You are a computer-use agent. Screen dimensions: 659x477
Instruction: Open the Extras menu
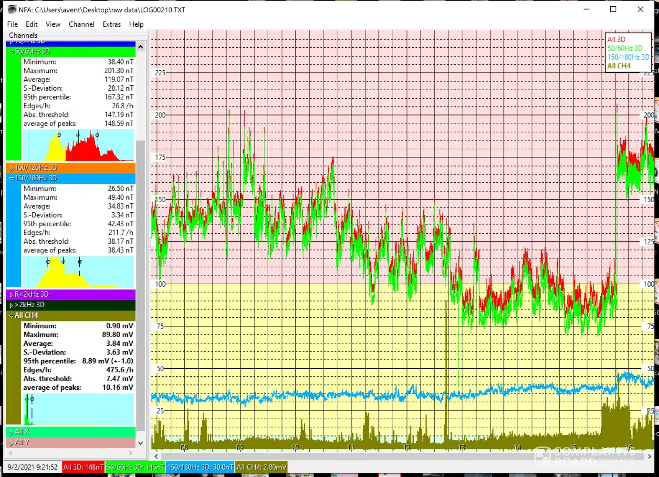coord(112,24)
